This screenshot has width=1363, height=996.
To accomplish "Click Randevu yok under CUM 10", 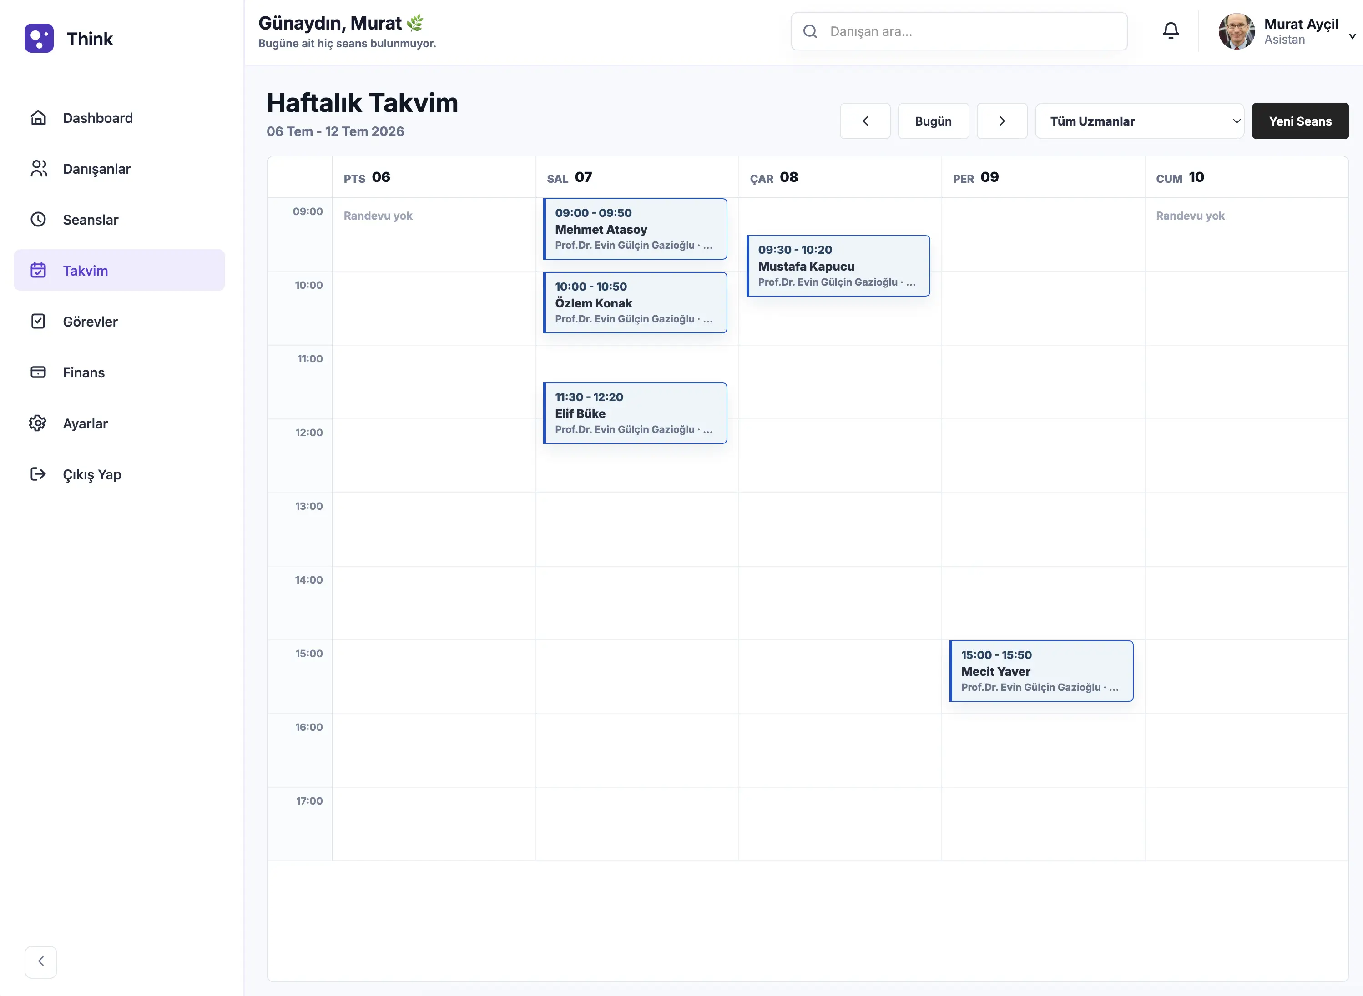I will pos(1190,216).
